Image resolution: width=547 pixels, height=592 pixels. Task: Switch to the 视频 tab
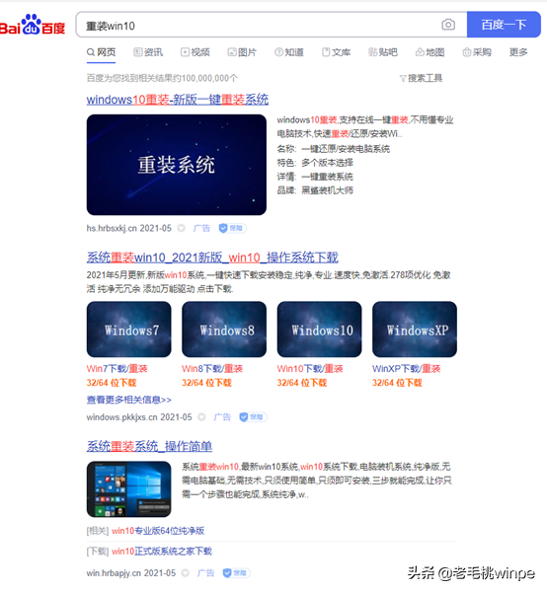coord(195,52)
